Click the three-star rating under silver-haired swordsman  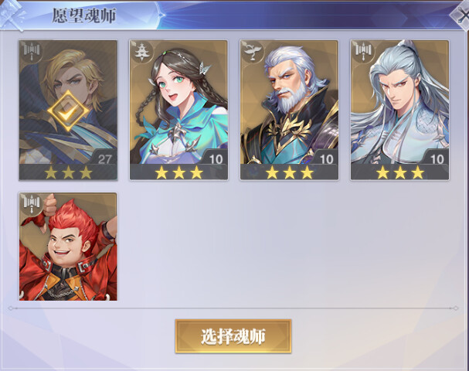click(400, 172)
